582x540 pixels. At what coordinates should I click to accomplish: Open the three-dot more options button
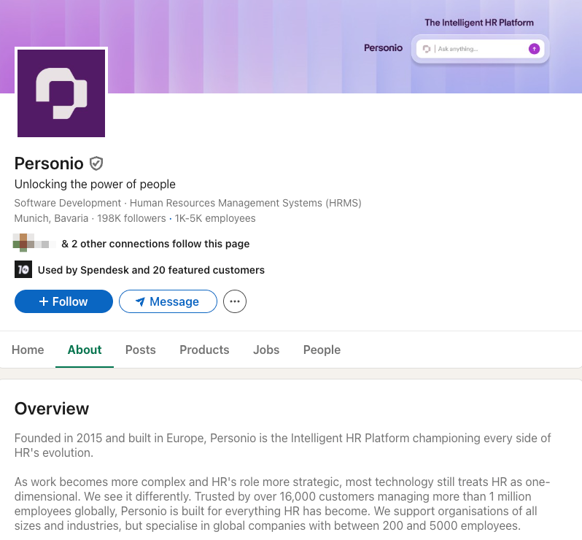(235, 301)
